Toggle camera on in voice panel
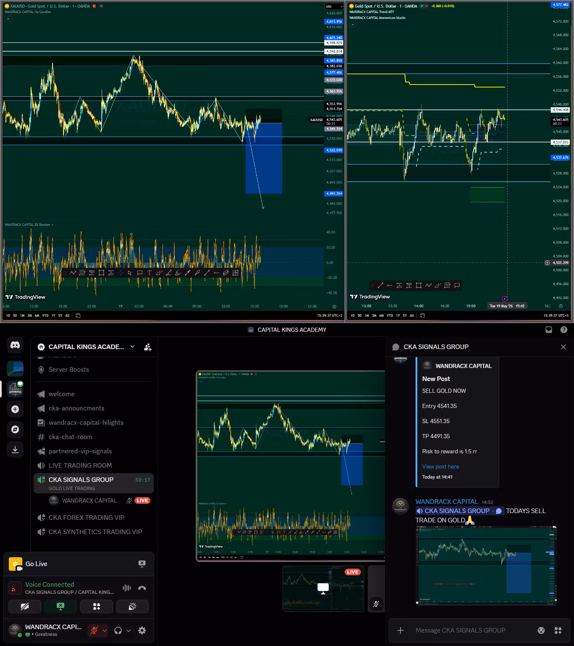The height and width of the screenshot is (646, 574). [x=25, y=606]
